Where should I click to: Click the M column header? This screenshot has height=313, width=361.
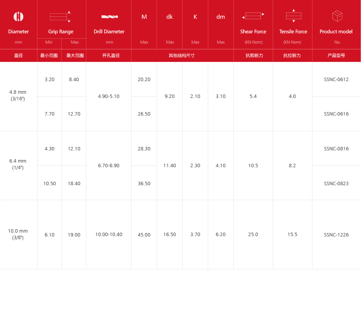[144, 17]
